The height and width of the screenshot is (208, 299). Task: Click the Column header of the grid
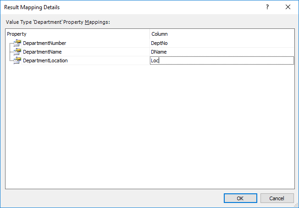(x=222, y=34)
